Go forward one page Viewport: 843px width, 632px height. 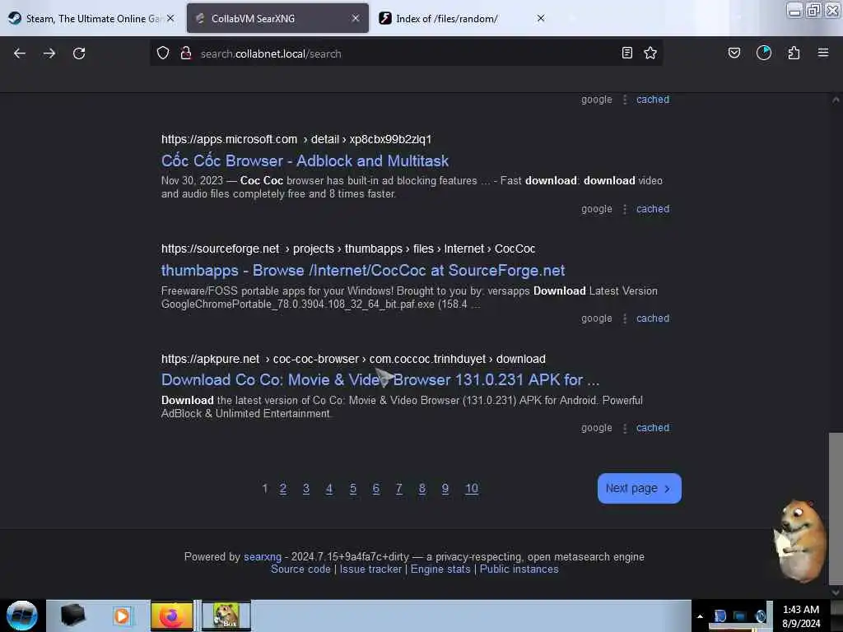coord(49,53)
